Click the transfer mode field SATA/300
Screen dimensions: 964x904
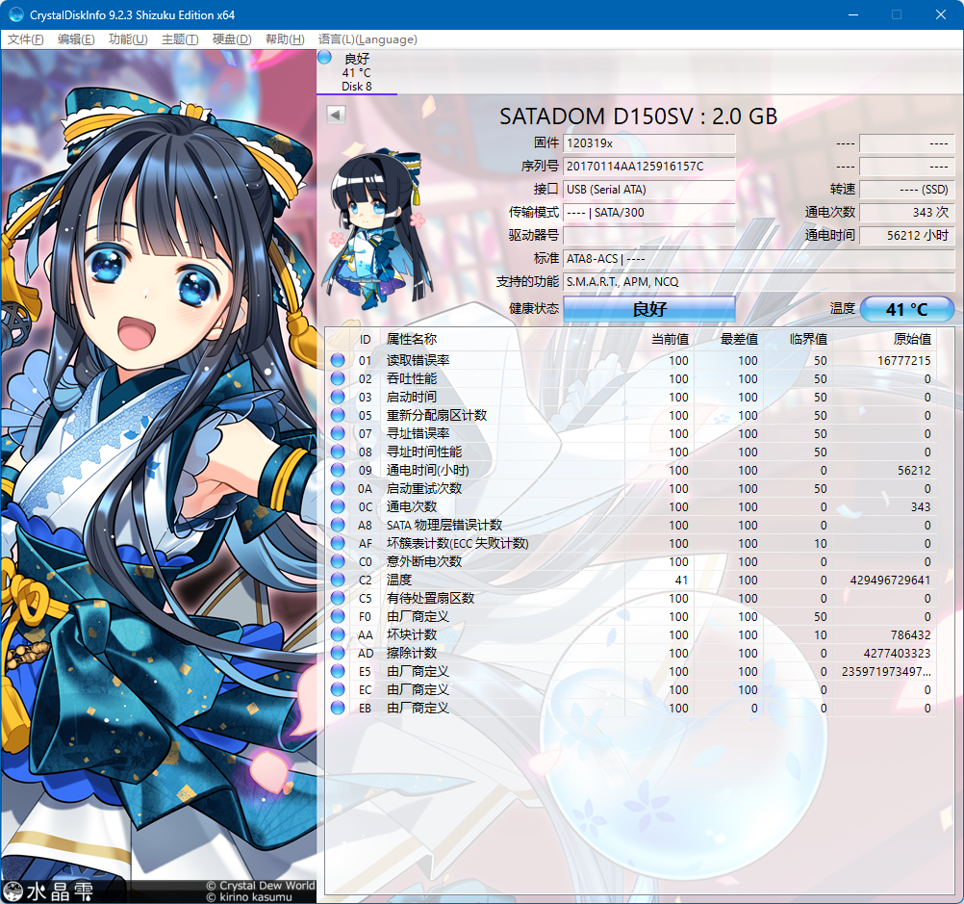pyautogui.click(x=649, y=213)
